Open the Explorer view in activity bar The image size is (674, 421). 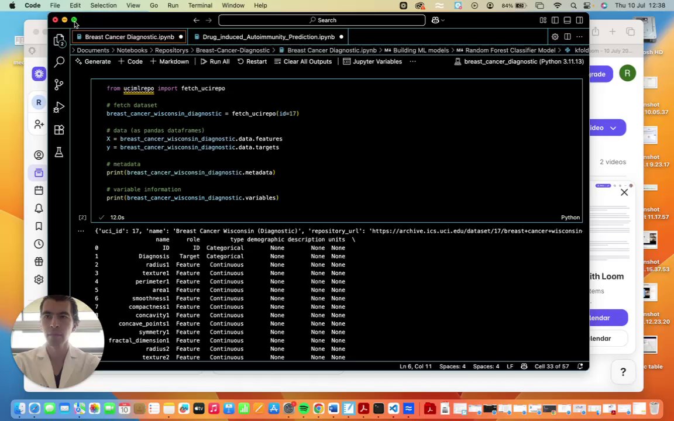click(59, 40)
